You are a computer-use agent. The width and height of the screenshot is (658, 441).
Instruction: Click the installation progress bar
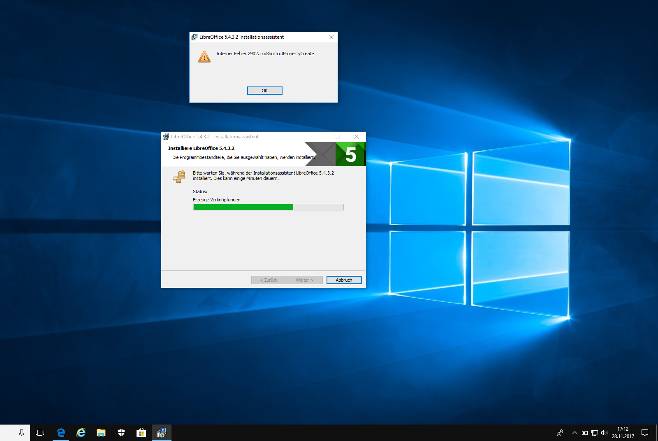click(x=268, y=207)
